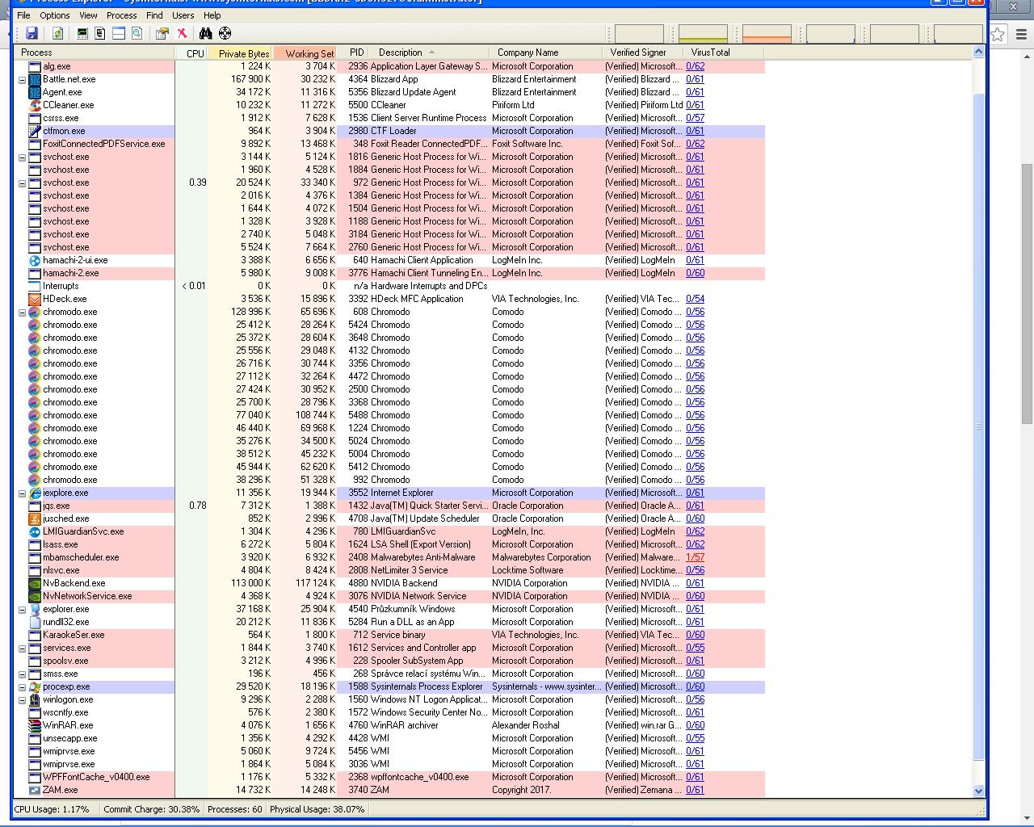Screen dimensions: 1034x827
Task: Collapse the explorer.exe tree node
Action: pos(22,609)
